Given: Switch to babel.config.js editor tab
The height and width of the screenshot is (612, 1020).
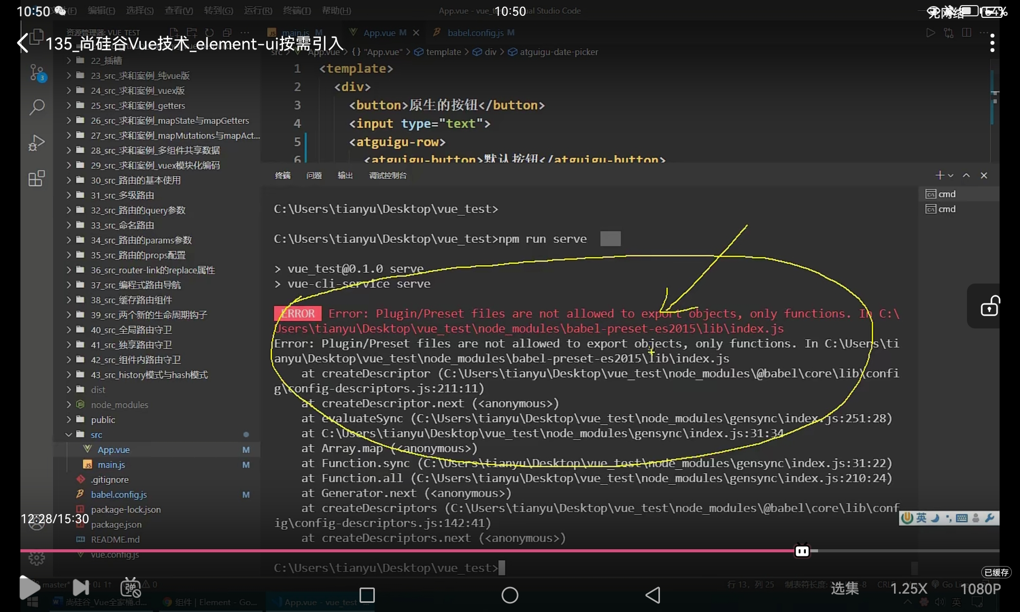Looking at the screenshot, I should tap(475, 33).
